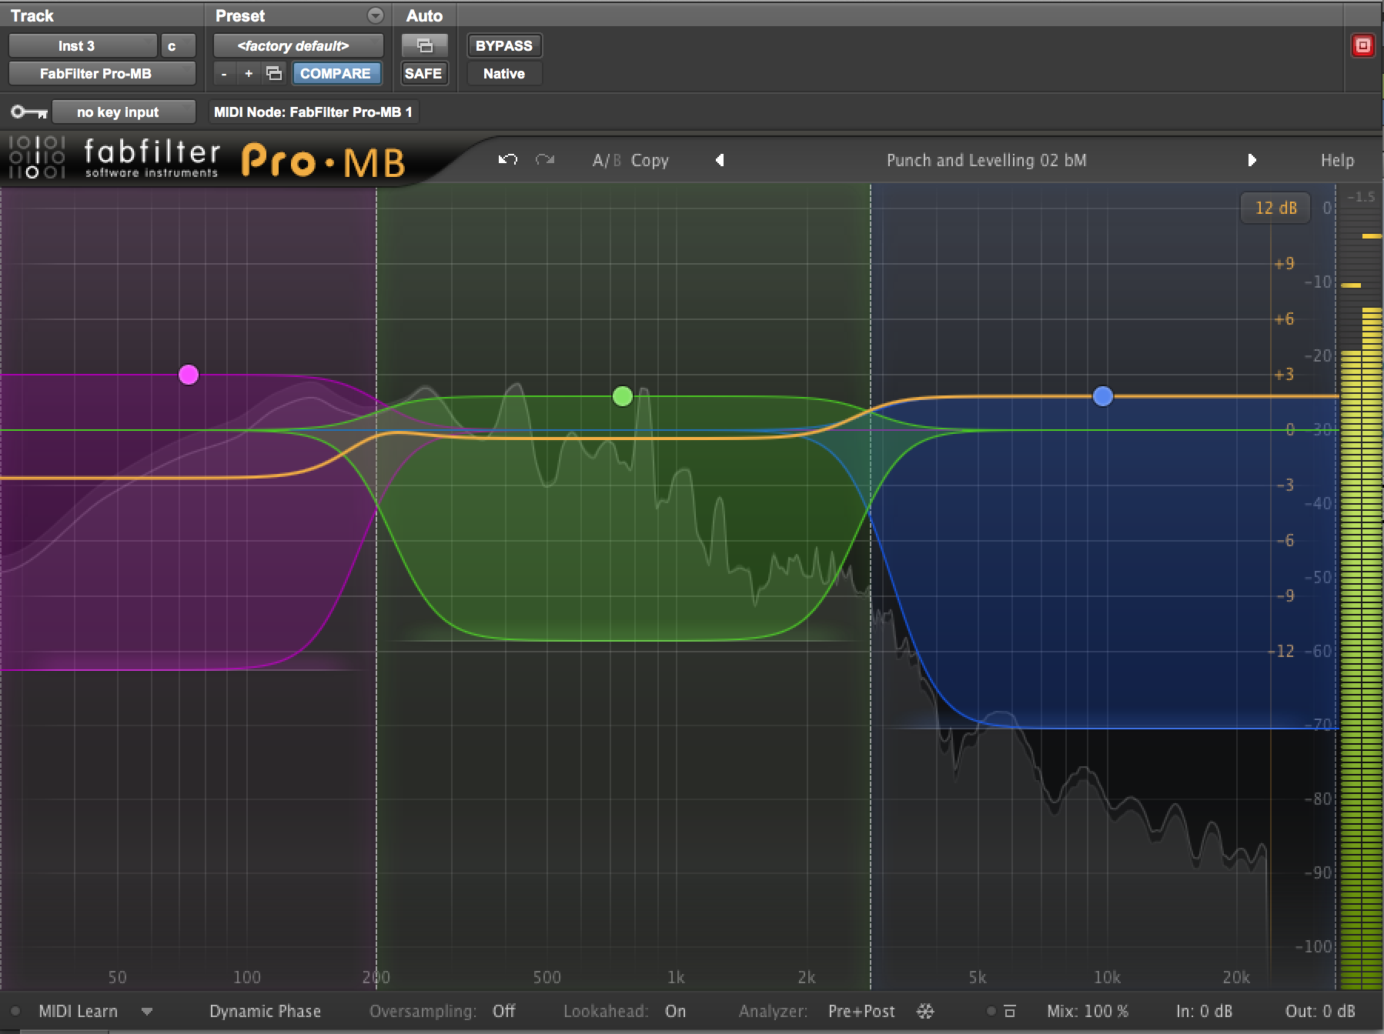Click the Mix 100 % control
This screenshot has height=1034, width=1384.
pyautogui.click(x=1087, y=1011)
